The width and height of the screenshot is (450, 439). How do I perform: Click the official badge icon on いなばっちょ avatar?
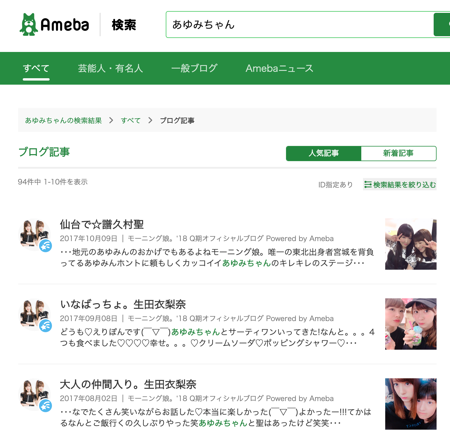click(46, 326)
